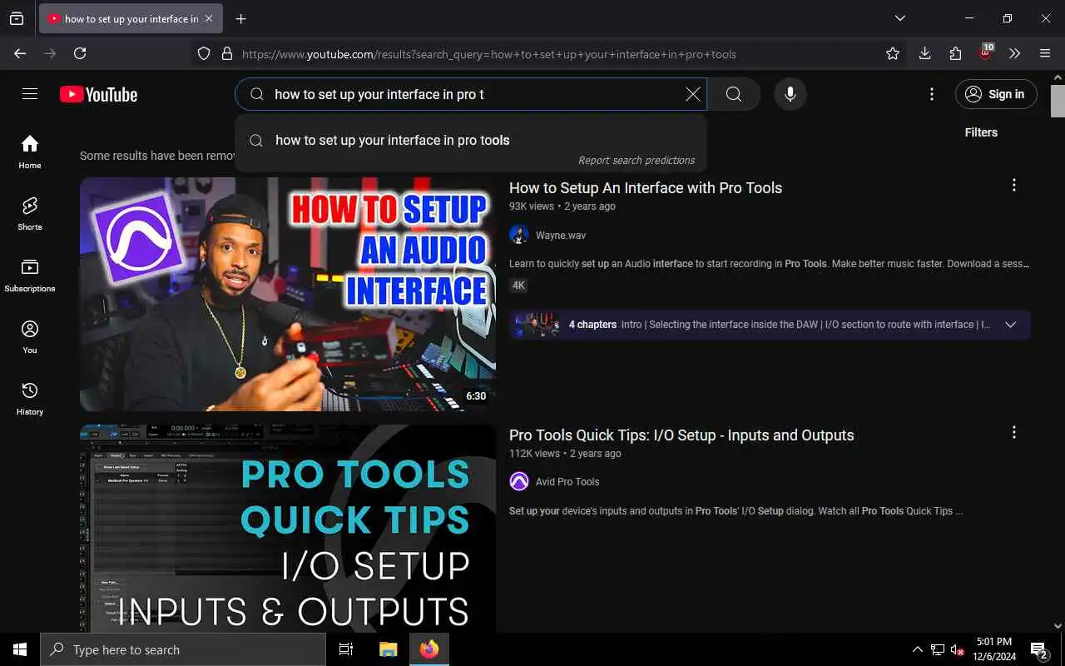Viewport: 1065px width, 666px height.
Task: Click the tracking protection shield icon
Action: click(204, 53)
